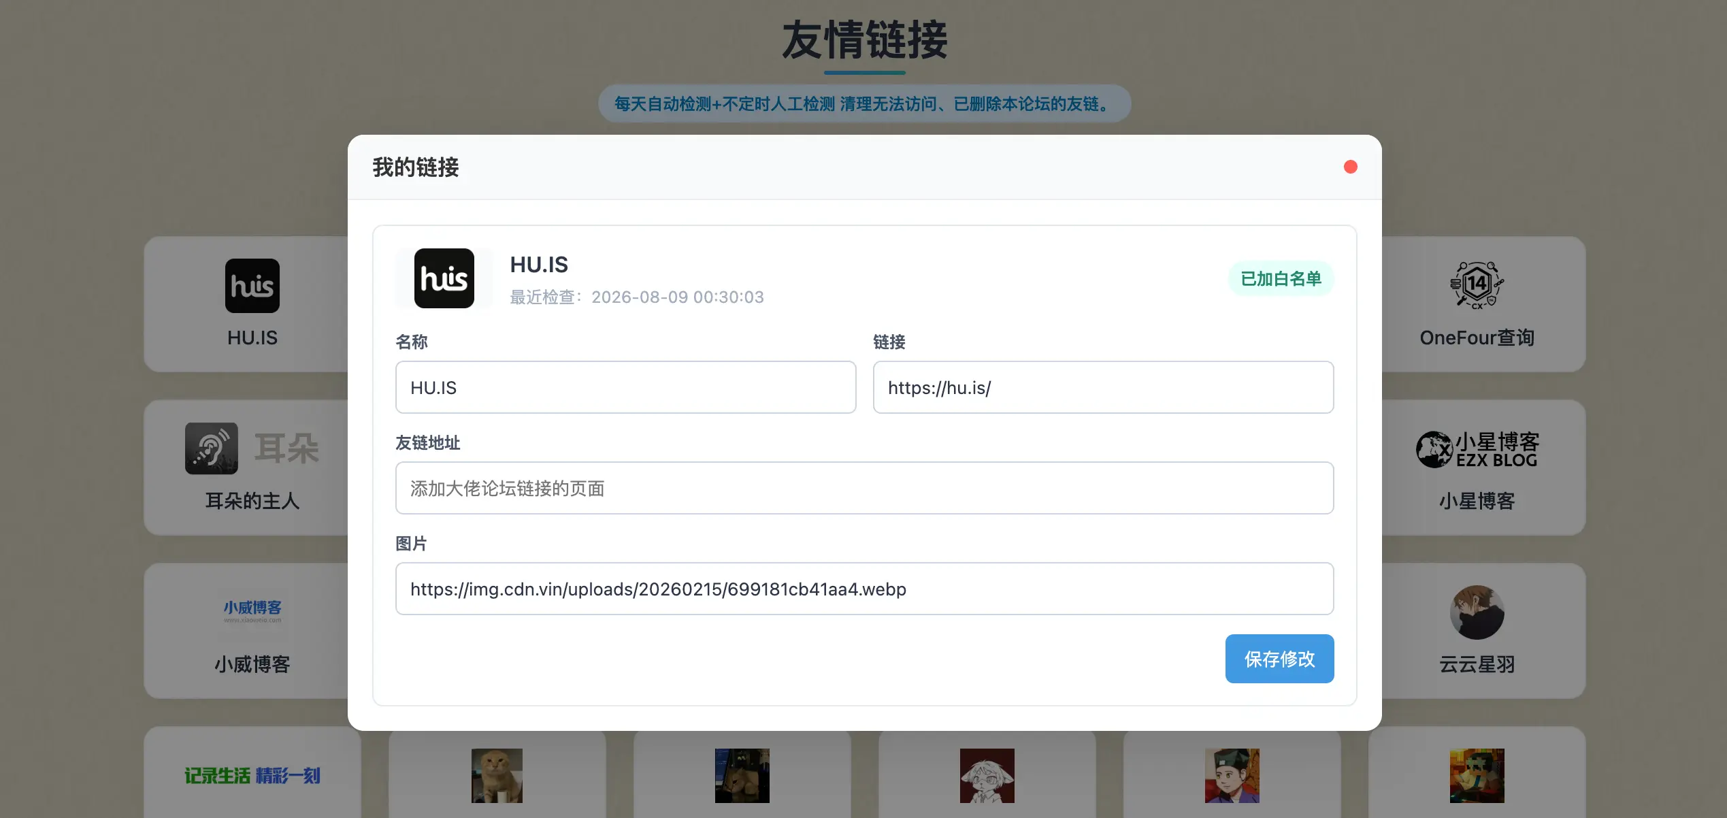Click the 小威博客 logo image
Viewport: 1727px width, 818px height.
click(252, 612)
